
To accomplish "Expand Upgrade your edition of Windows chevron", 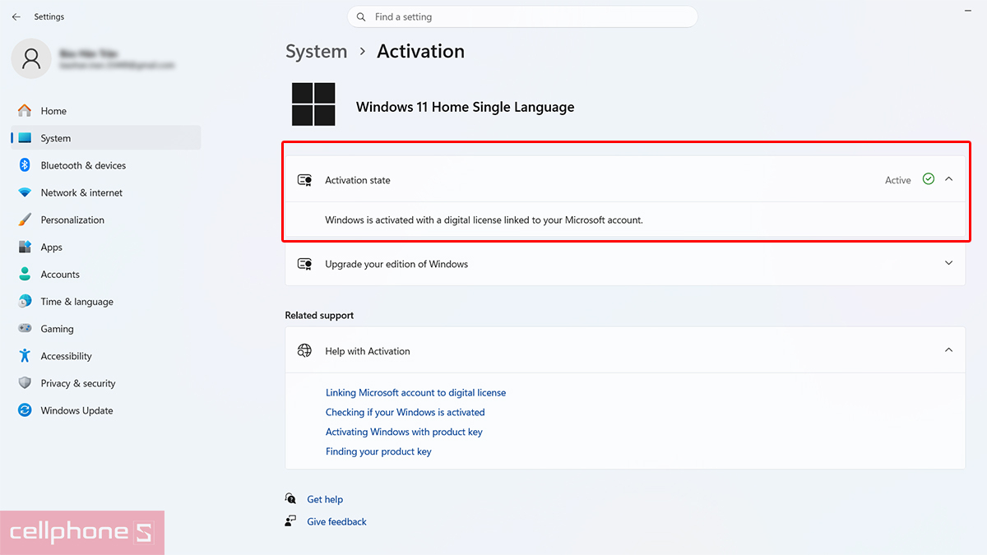I will tap(948, 263).
